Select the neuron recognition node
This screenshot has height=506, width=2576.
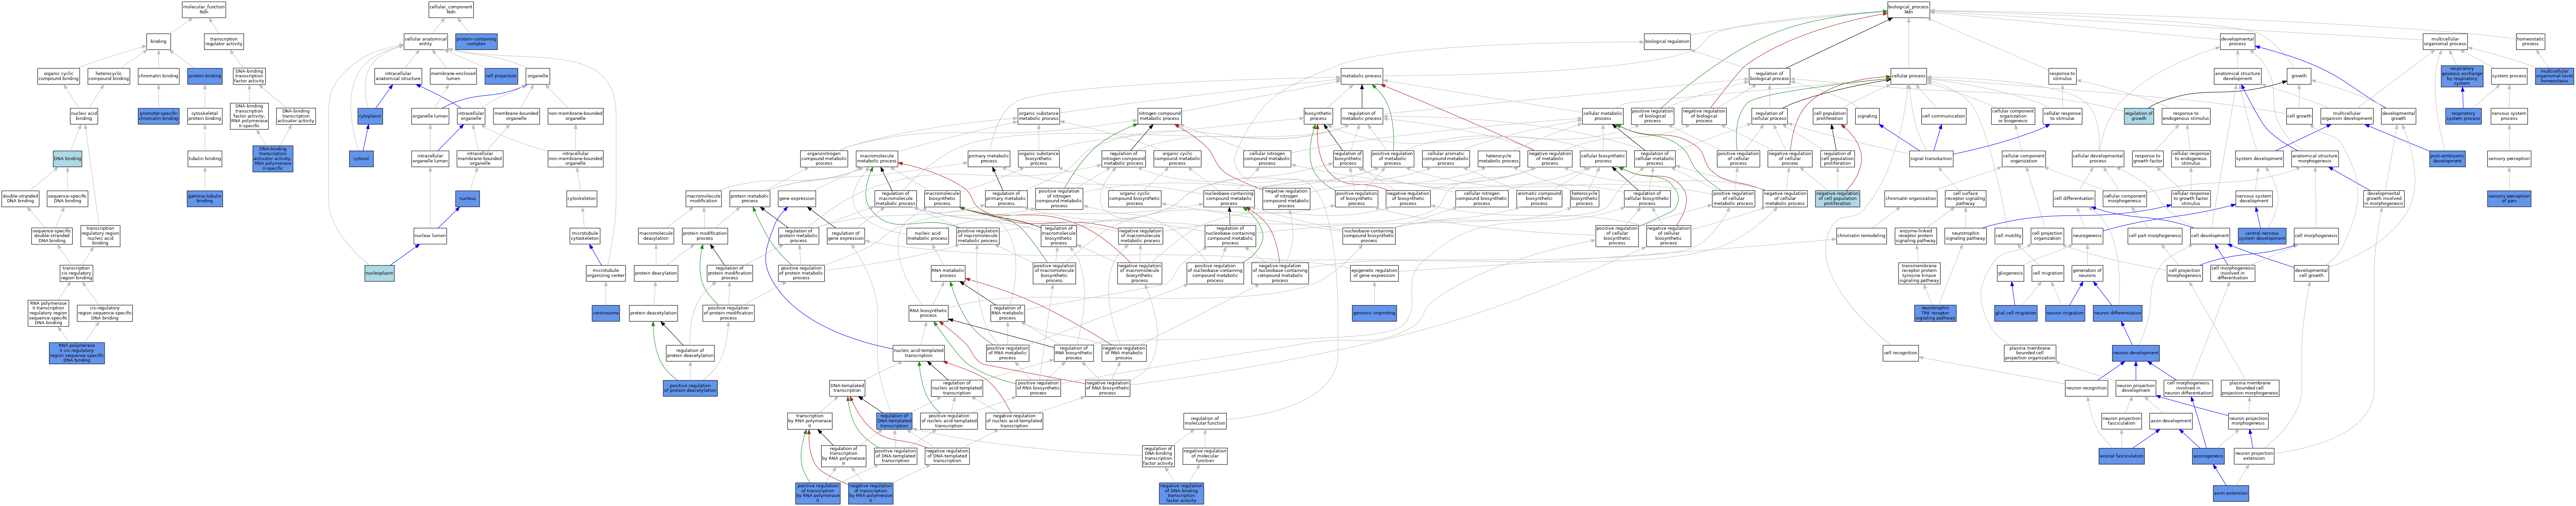pos(2086,388)
